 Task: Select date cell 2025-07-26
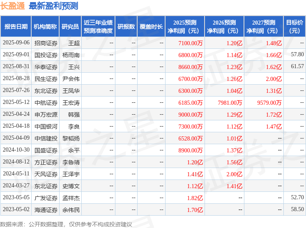[16, 90]
